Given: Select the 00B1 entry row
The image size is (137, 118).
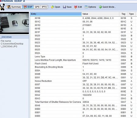Looking at the screenshot, I should pos(37,113).
